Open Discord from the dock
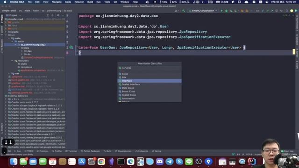This screenshot has width=299, height=168. [x=160, y=162]
